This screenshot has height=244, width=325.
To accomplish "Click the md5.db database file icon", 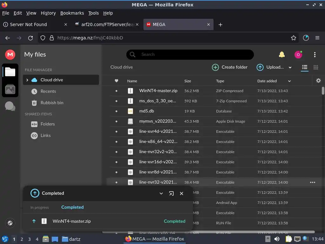I will (130, 111).
